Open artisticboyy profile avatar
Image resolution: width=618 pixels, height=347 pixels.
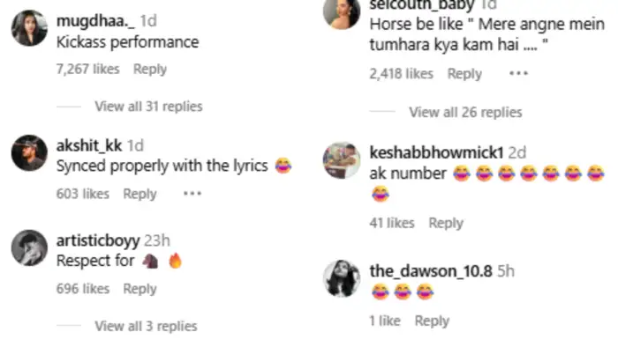pos(29,248)
